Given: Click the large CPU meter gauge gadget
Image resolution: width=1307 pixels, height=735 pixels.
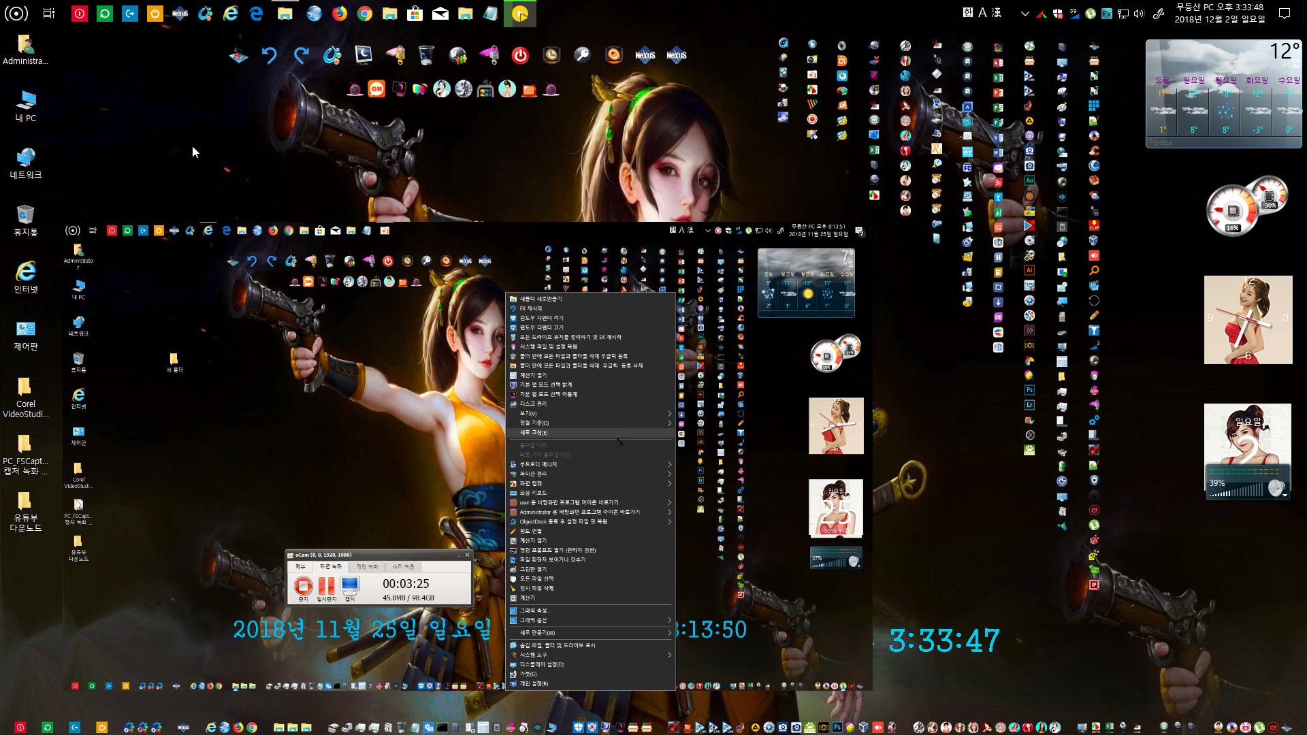Looking at the screenshot, I should [1232, 210].
